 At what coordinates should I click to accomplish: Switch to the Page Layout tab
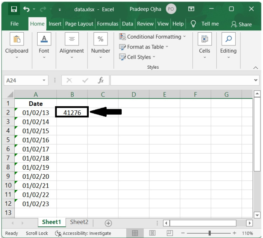[79, 24]
